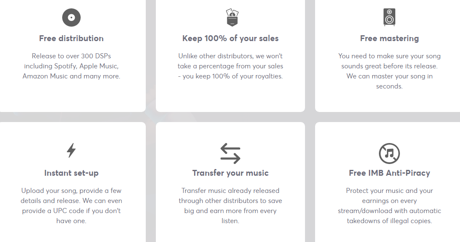Click the 'master your song in seconds' text
The height and width of the screenshot is (242, 460).
389,81
